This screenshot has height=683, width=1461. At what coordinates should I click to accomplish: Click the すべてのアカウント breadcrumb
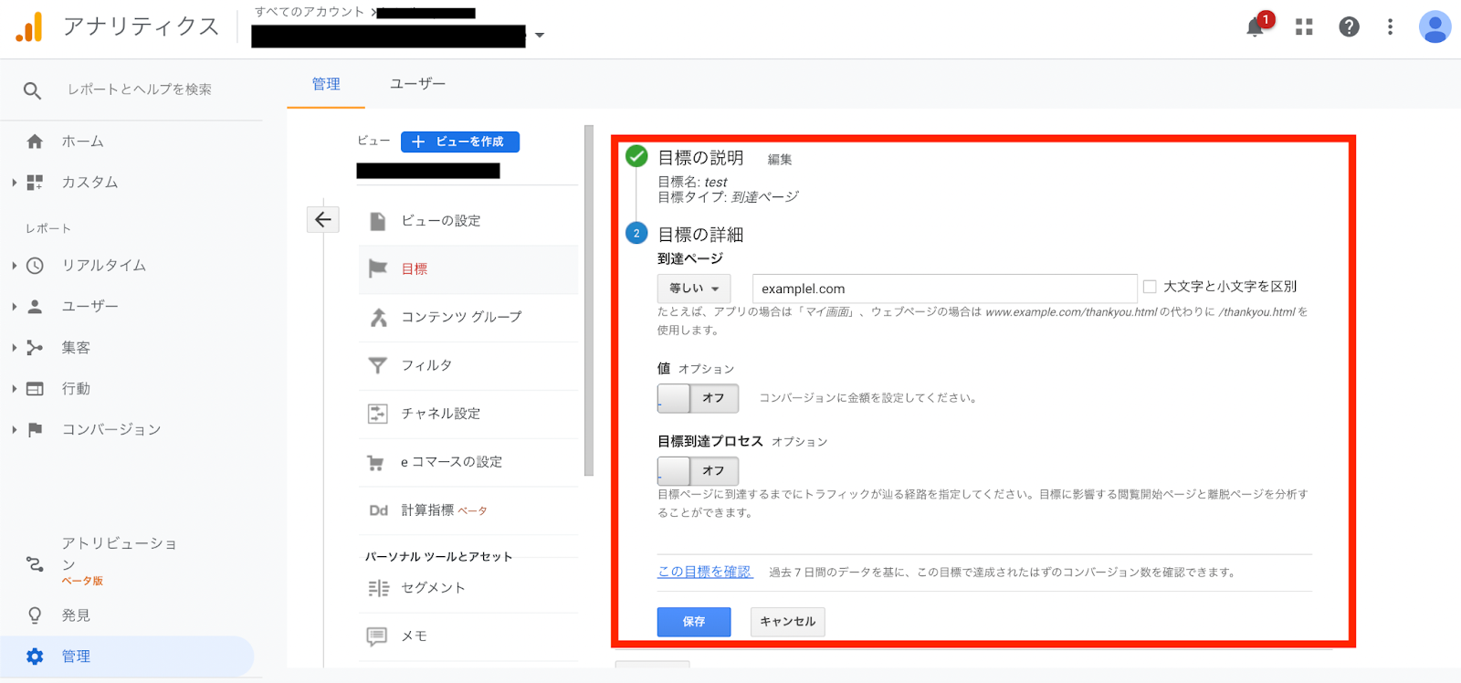[310, 12]
